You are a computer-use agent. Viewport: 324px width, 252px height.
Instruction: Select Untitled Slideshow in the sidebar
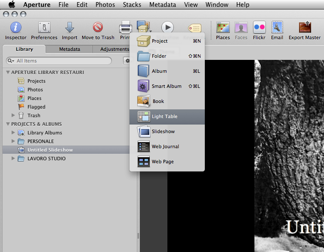point(66,150)
